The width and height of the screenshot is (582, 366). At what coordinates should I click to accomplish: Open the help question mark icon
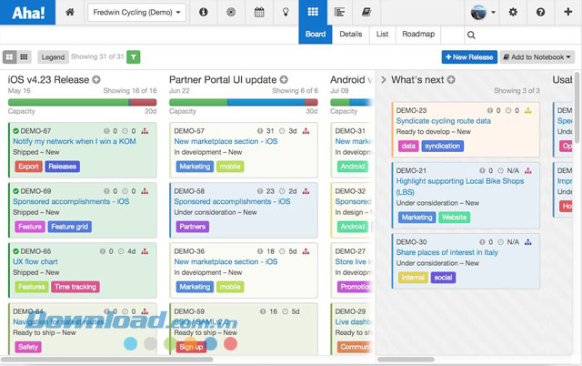pos(540,12)
